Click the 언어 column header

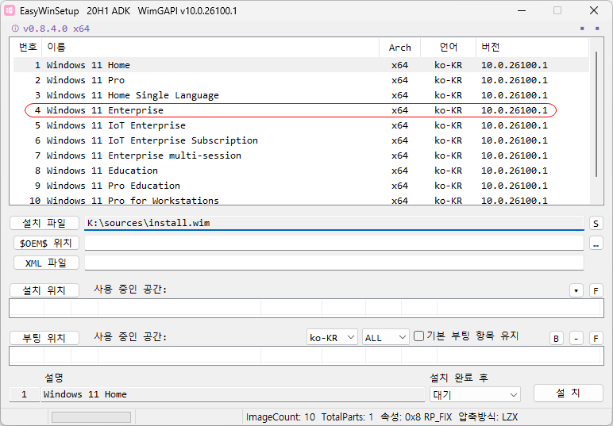click(449, 48)
